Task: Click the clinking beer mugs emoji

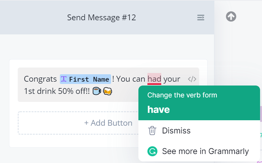Action: tap(107, 91)
